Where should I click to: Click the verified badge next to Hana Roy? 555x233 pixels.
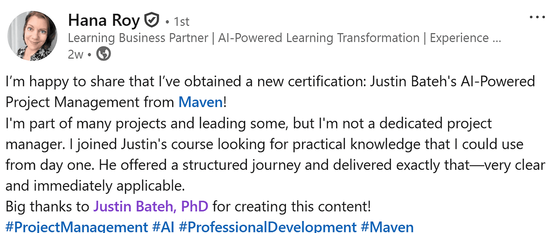tap(151, 21)
